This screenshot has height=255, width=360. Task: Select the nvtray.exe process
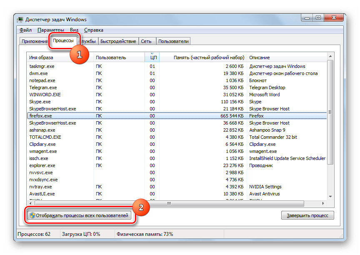177,187
